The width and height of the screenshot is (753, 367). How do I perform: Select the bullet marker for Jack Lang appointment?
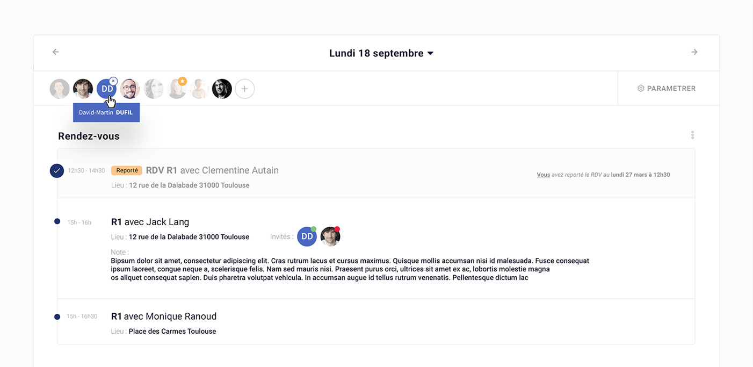[x=57, y=221]
